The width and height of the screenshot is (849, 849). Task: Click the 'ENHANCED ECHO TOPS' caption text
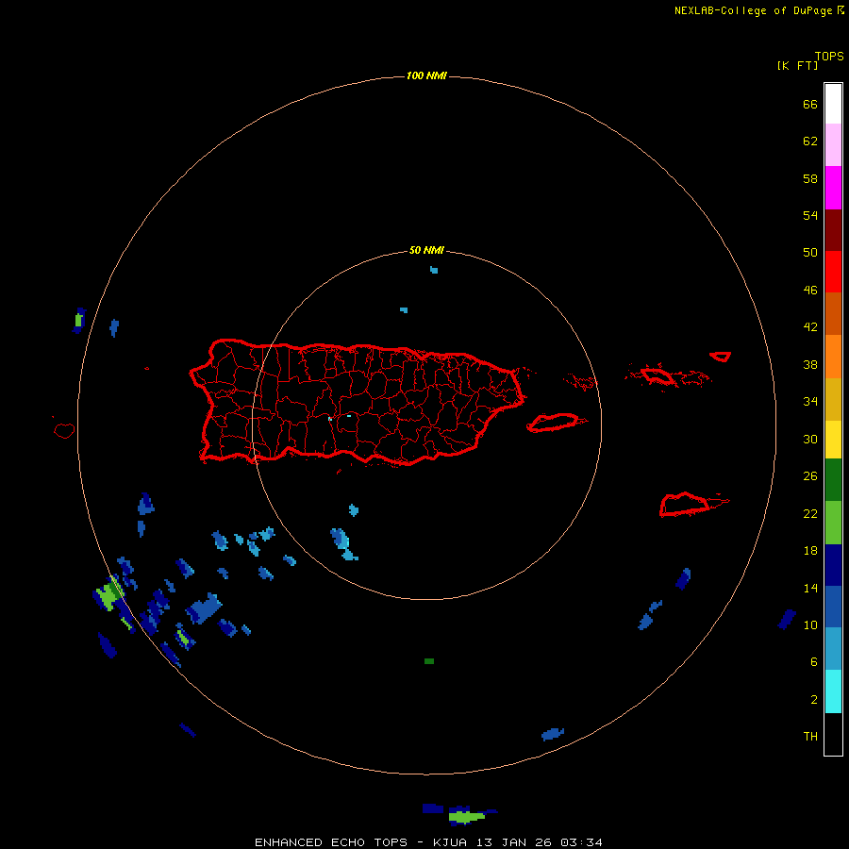tap(331, 842)
